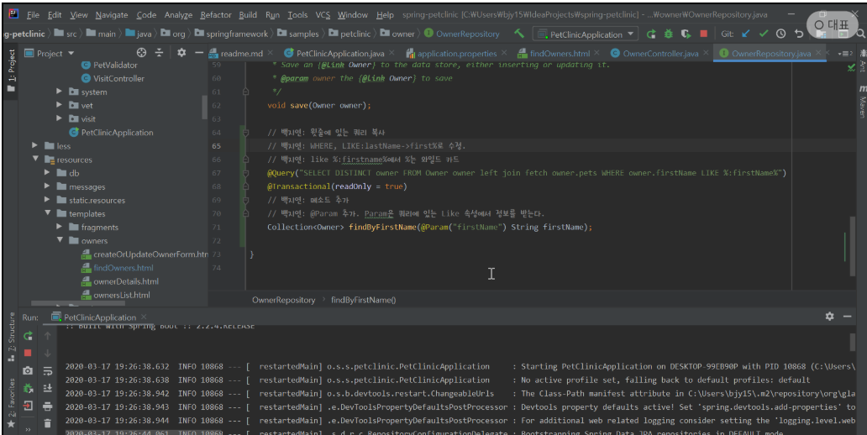867x435 pixels.
Task: Revert changes with Git undo arrow
Action: pyautogui.click(x=798, y=34)
